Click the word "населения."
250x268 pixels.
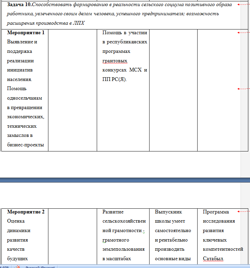coord(20,80)
